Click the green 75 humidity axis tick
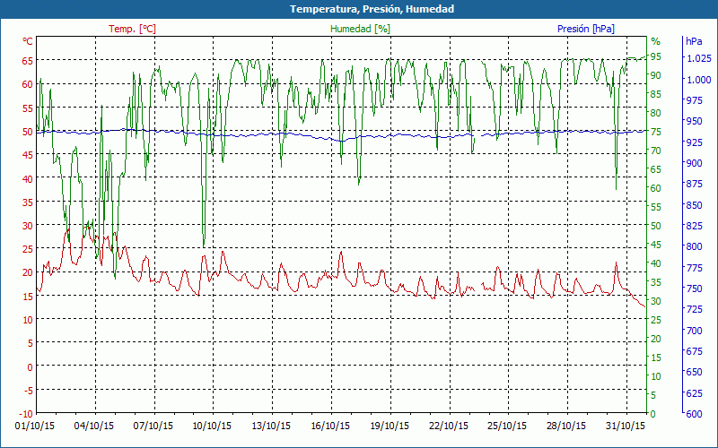Screen dimensions: 718x448 click(x=656, y=132)
